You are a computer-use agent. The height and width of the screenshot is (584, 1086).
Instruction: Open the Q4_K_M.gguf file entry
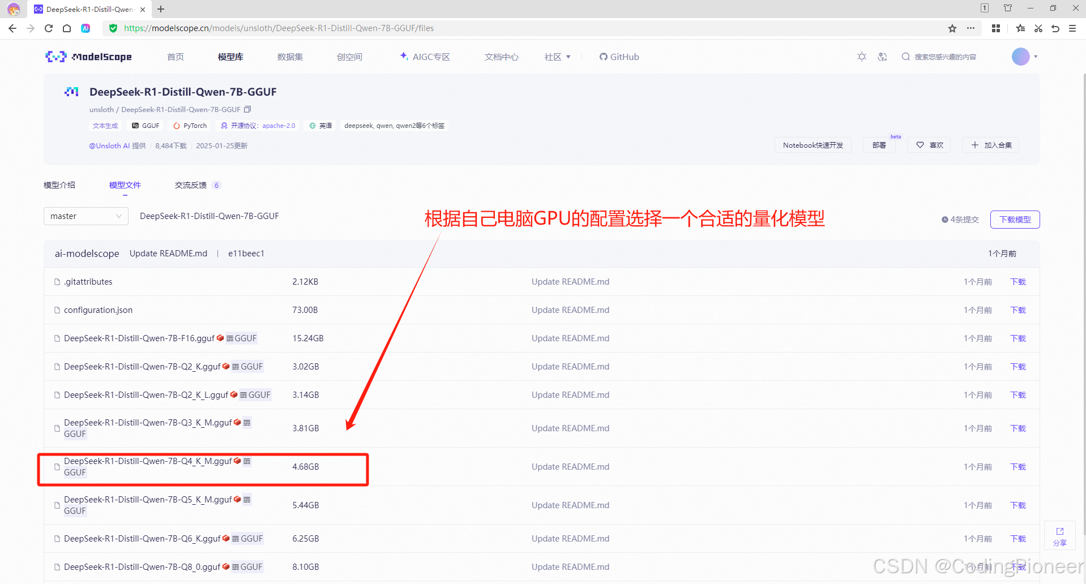pyautogui.click(x=148, y=461)
